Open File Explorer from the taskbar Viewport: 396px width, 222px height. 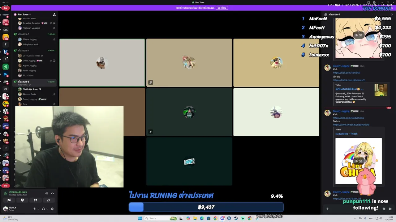pyautogui.click(x=195, y=218)
